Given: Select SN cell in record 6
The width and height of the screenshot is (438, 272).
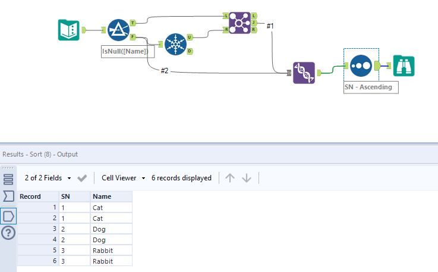Looking at the screenshot, I should 74,261.
